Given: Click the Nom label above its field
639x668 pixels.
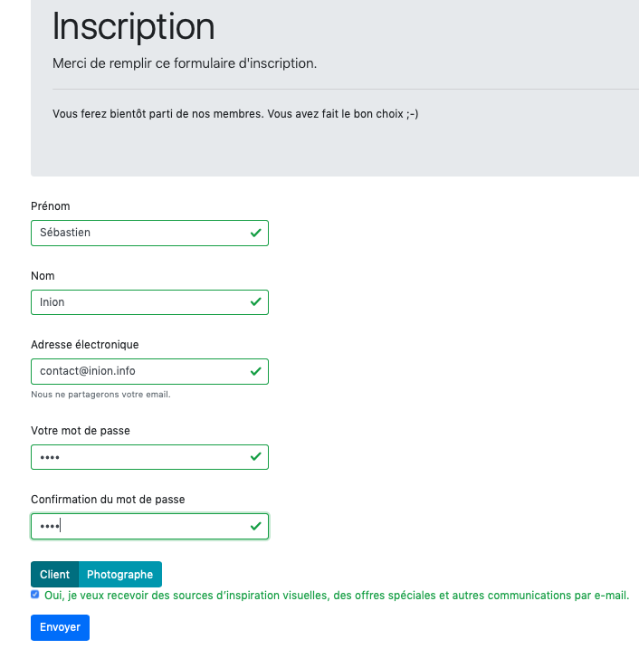Looking at the screenshot, I should pyautogui.click(x=43, y=276).
